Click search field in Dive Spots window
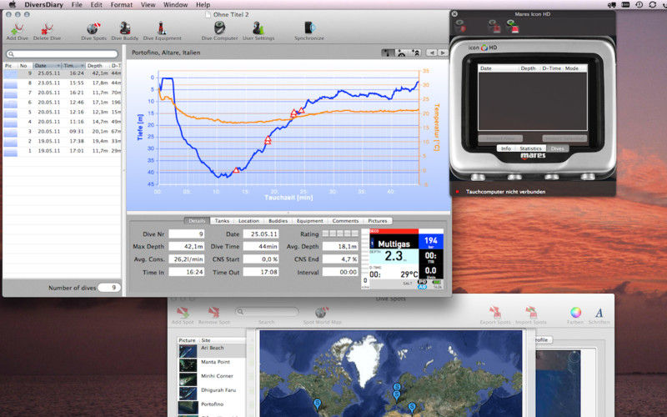Image resolution: width=667 pixels, height=417 pixels. coord(267,312)
